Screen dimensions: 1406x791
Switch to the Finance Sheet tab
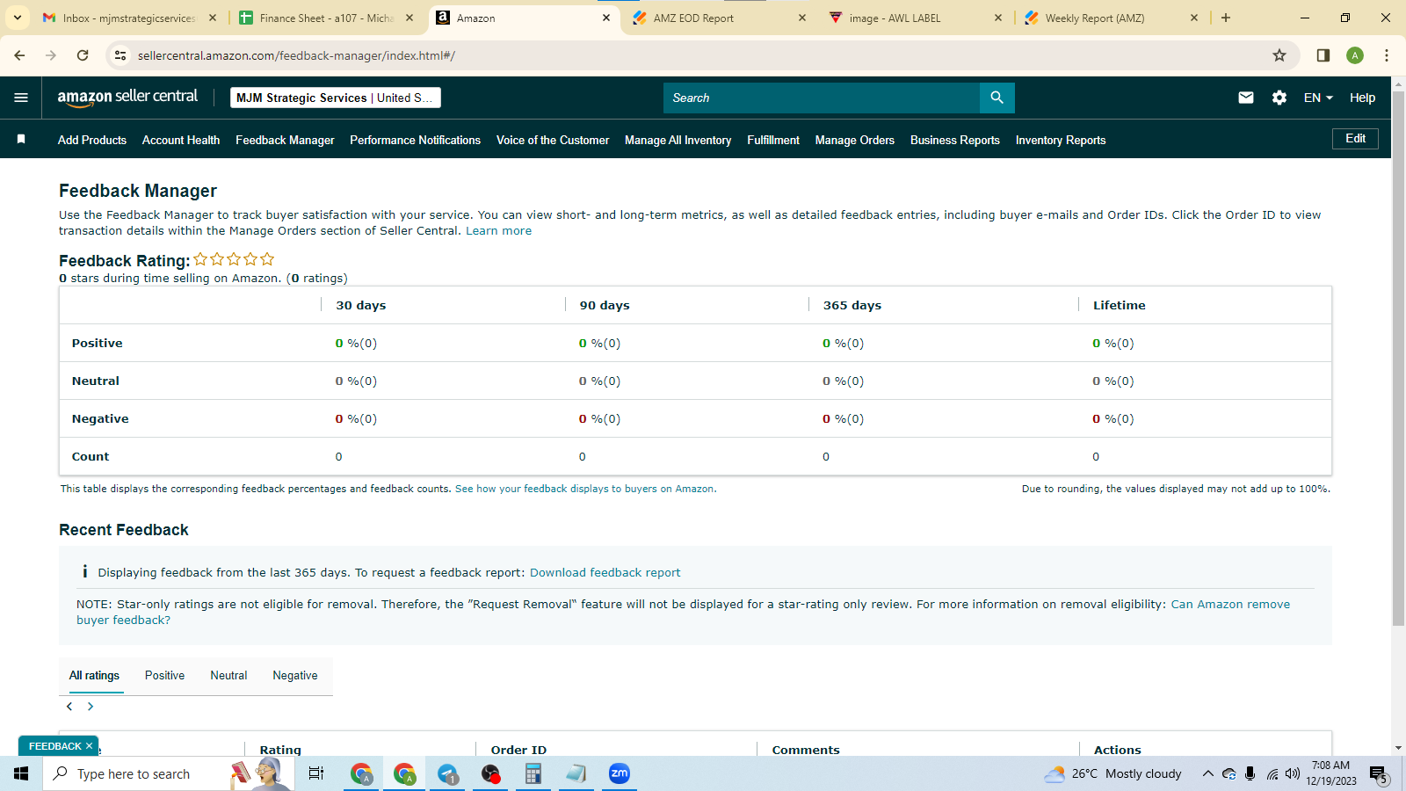pos(327,18)
